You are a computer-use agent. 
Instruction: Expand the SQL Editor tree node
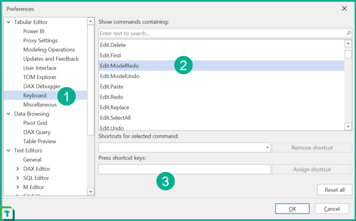point(17,178)
